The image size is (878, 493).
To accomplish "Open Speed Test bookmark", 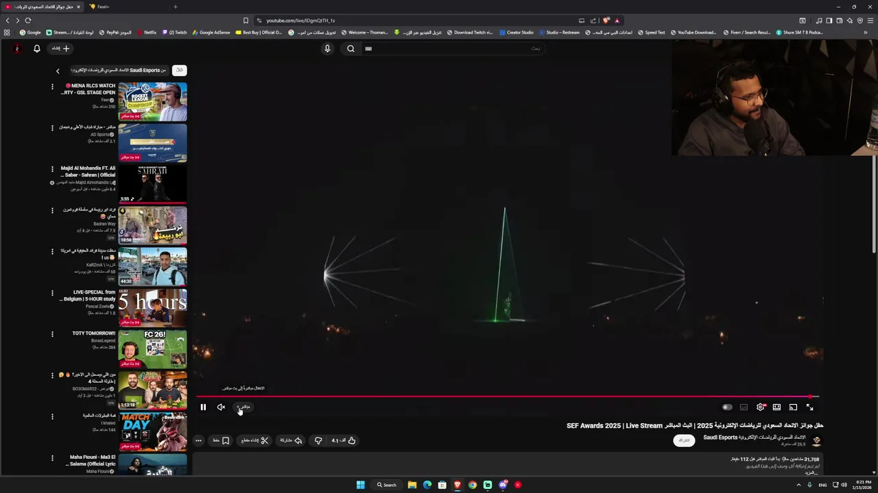I will [652, 32].
